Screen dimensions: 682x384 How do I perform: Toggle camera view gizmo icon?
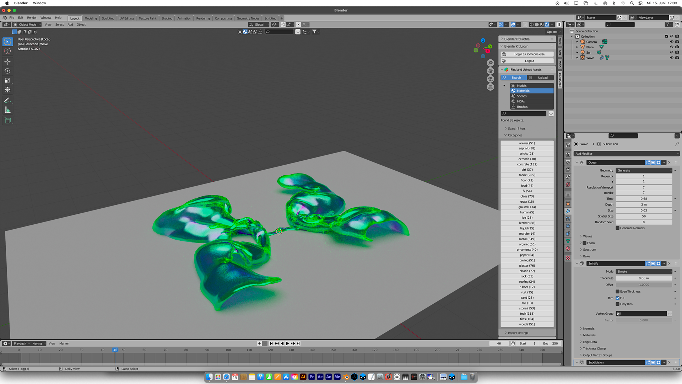(490, 79)
